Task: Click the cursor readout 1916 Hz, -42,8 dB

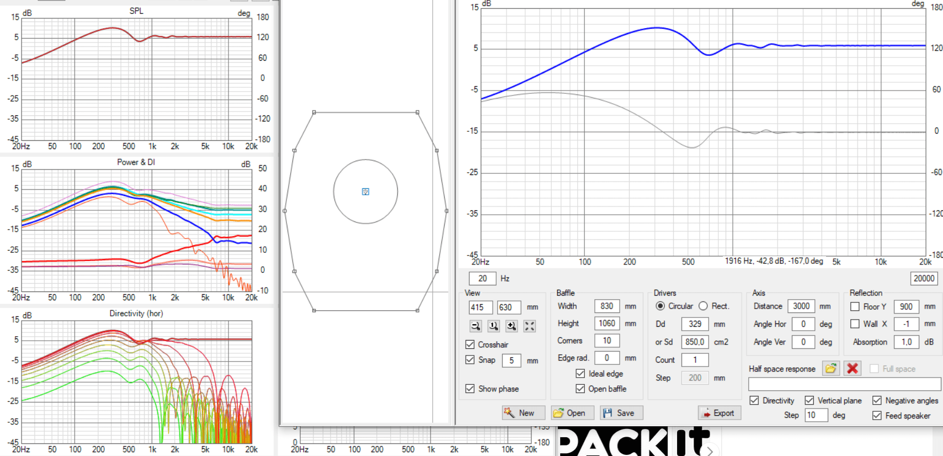Action: click(x=774, y=261)
